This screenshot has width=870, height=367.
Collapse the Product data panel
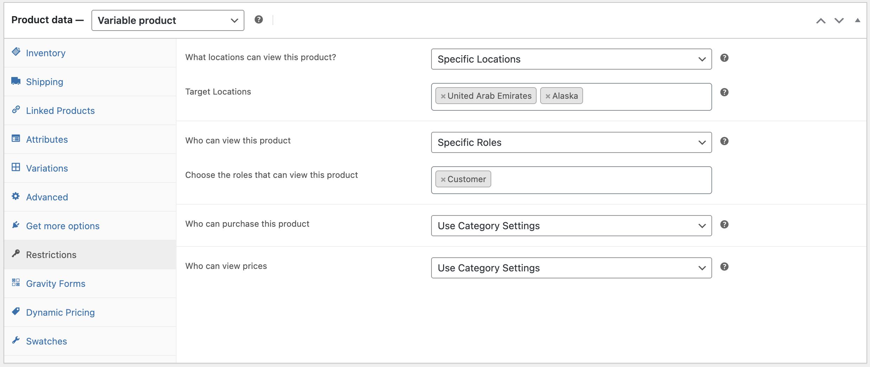pyautogui.click(x=857, y=20)
